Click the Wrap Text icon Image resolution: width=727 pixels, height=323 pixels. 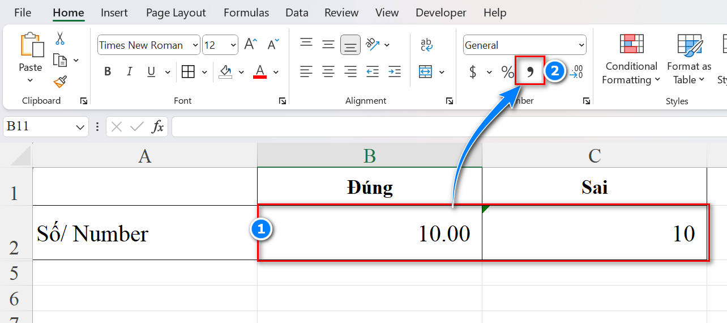pos(426,45)
